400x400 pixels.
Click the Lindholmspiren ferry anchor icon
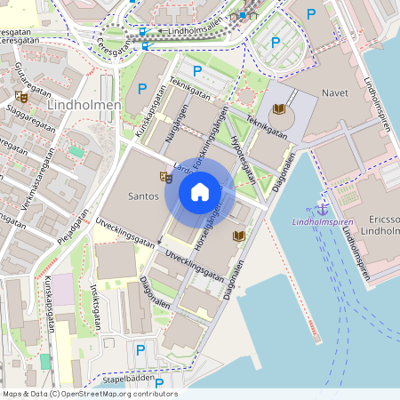[323, 210]
